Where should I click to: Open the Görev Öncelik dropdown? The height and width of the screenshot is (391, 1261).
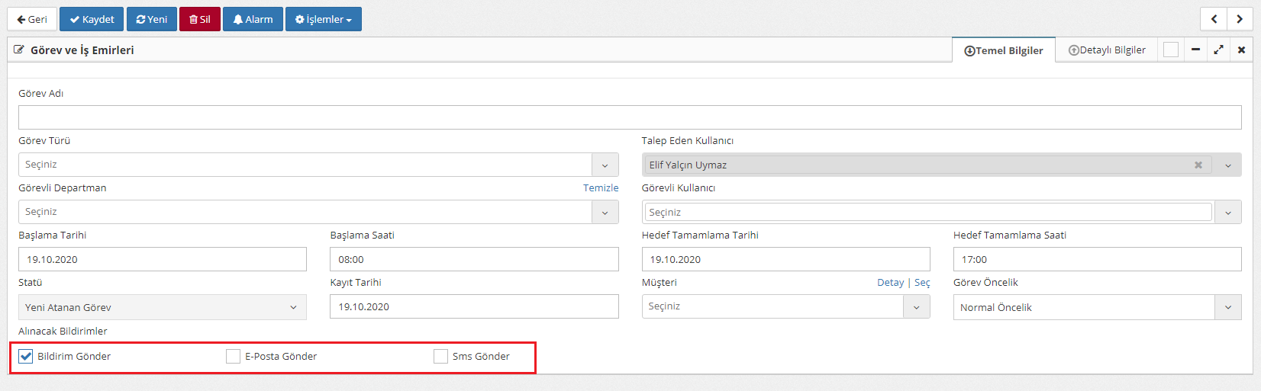tap(1227, 308)
